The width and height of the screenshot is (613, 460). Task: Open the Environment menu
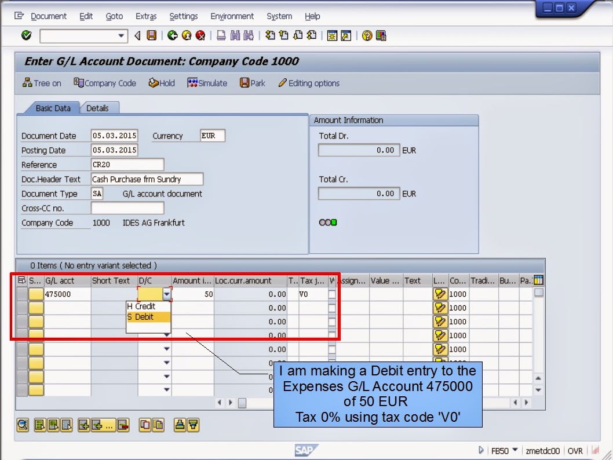232,16
